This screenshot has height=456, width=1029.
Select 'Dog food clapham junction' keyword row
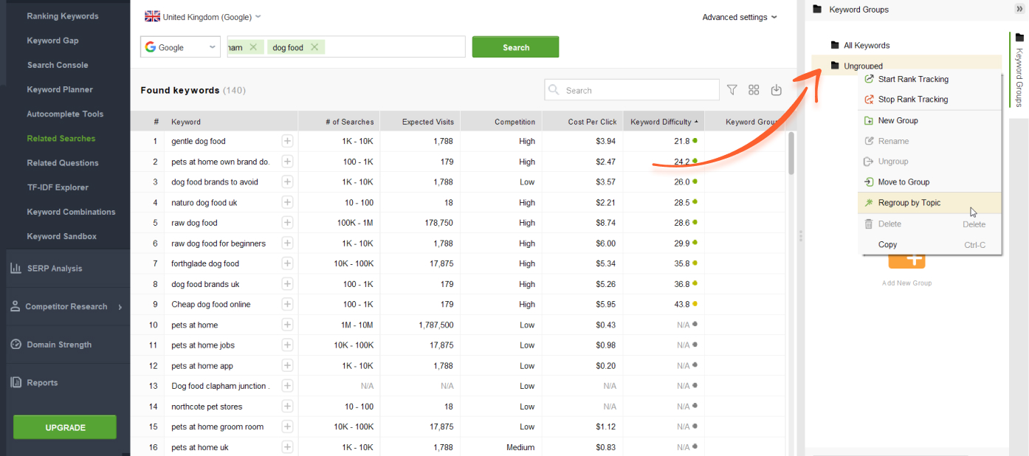(x=220, y=386)
